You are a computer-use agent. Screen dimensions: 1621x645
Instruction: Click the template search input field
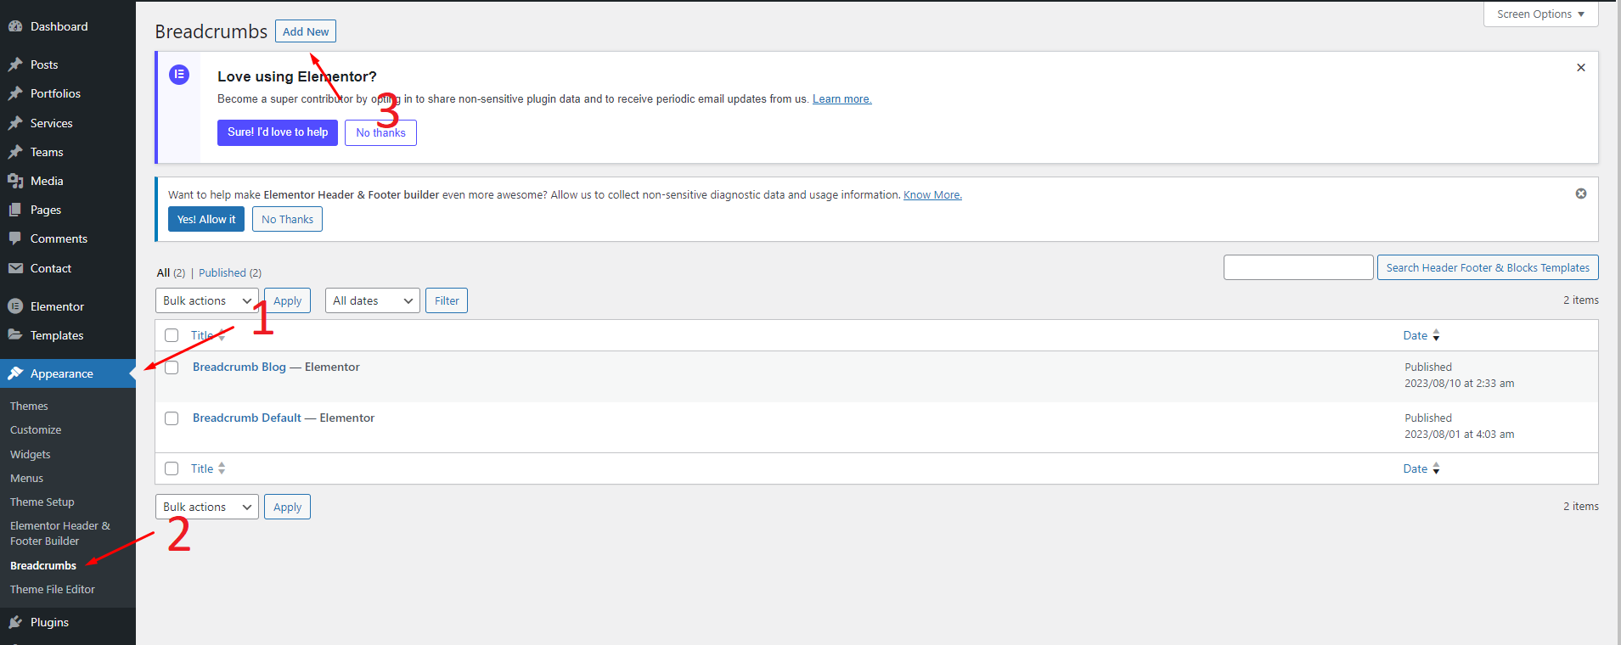[1297, 267]
